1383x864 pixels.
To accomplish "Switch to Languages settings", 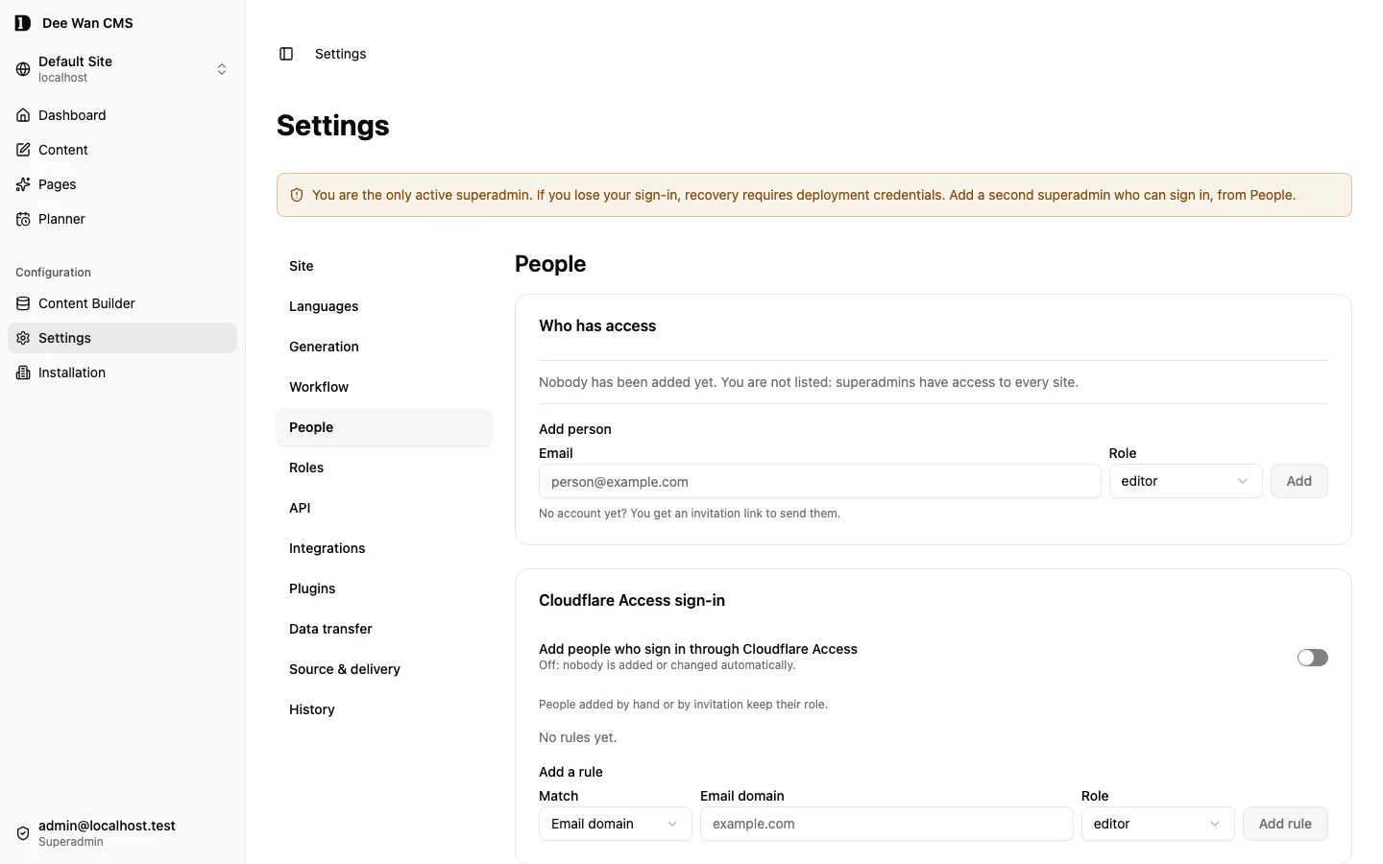I will tap(384, 306).
